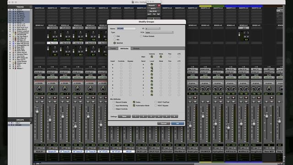Viewport: 293px width, 165px height.
Task: Uncheck Send a Level checkbox
Action: pyautogui.click(x=152, y=64)
